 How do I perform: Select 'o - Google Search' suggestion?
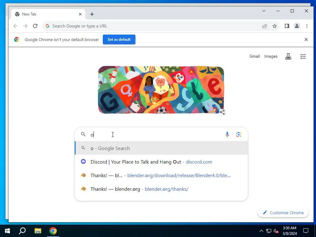point(161,148)
